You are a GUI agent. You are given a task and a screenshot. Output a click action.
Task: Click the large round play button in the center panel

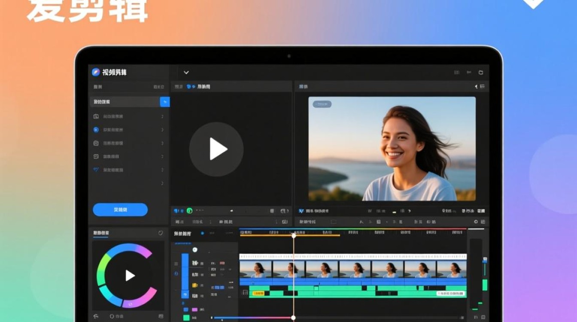(x=216, y=149)
